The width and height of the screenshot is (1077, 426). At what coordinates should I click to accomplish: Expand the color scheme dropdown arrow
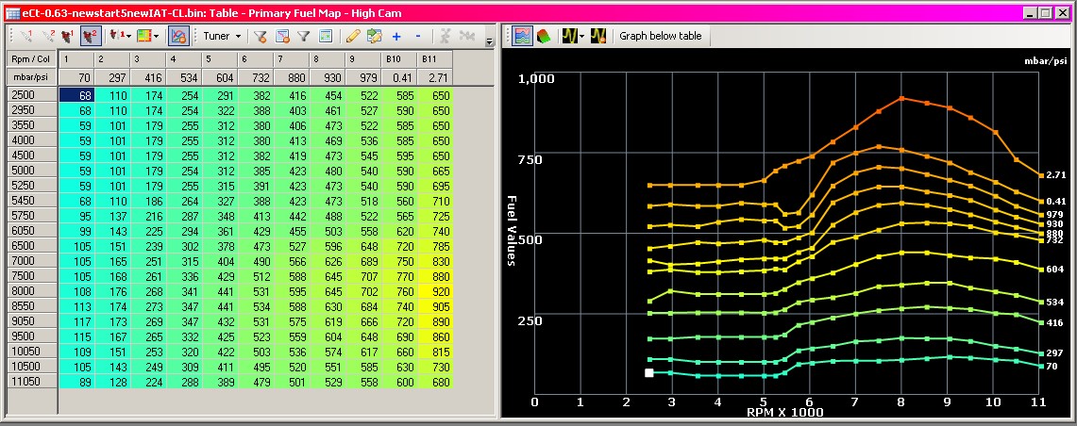pyautogui.click(x=157, y=37)
